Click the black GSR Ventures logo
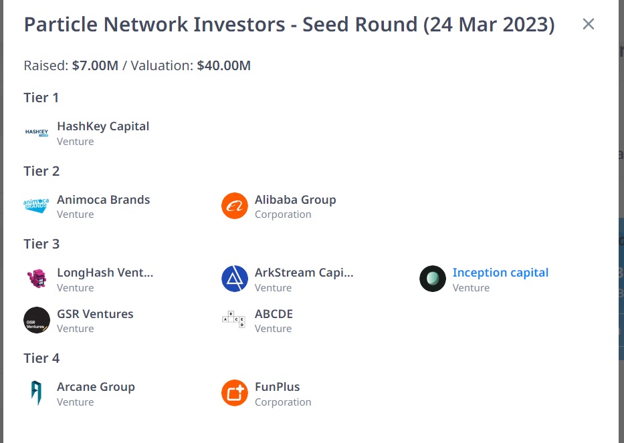 pos(37,320)
